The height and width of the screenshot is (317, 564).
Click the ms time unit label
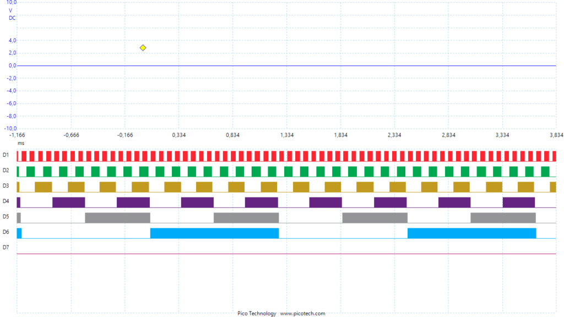[21, 143]
